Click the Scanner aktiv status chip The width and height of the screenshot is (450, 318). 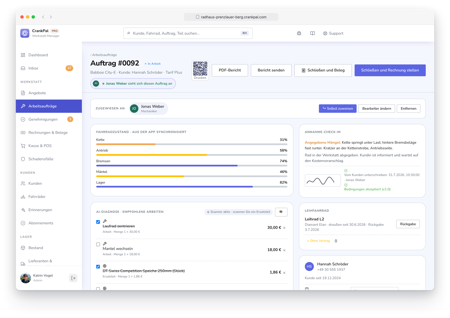pyautogui.click(x=238, y=212)
